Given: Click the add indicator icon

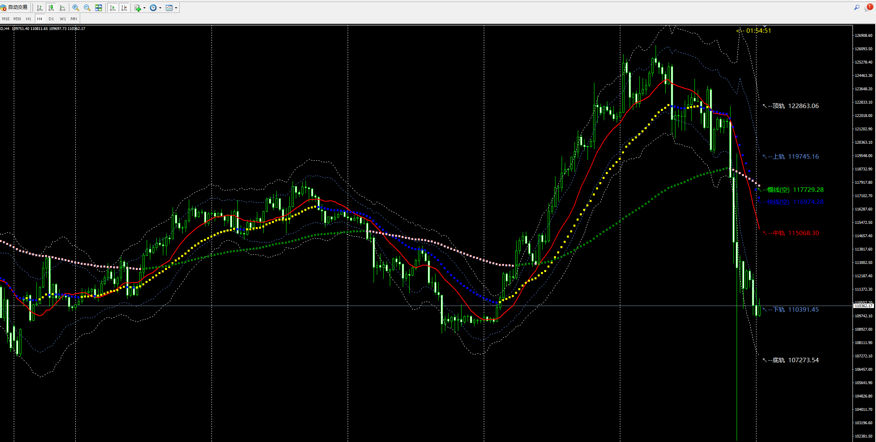Looking at the screenshot, I should (138, 8).
